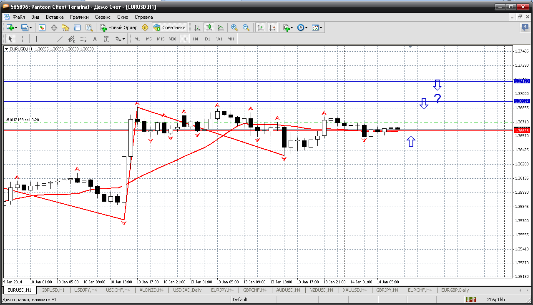Switch chart to line chart view
The width and height of the screenshot is (533, 305).
[x=221, y=27]
